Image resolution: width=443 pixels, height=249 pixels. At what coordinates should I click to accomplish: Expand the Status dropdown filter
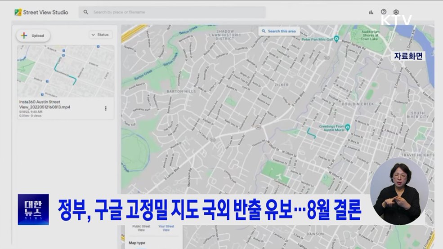point(100,35)
